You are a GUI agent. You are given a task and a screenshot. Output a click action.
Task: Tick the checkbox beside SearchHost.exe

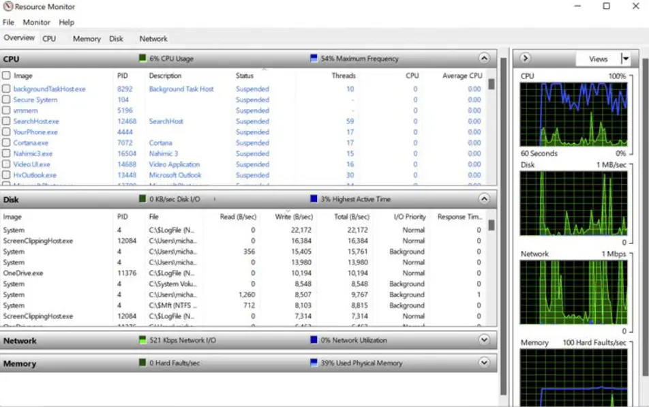[6, 121]
